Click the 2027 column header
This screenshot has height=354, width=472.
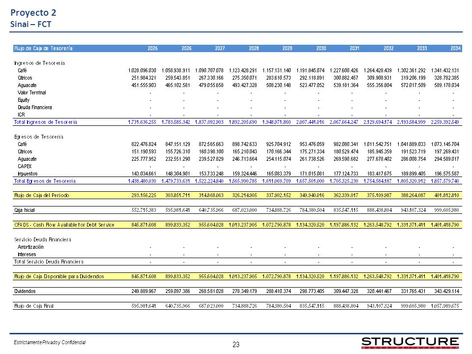[220, 48]
